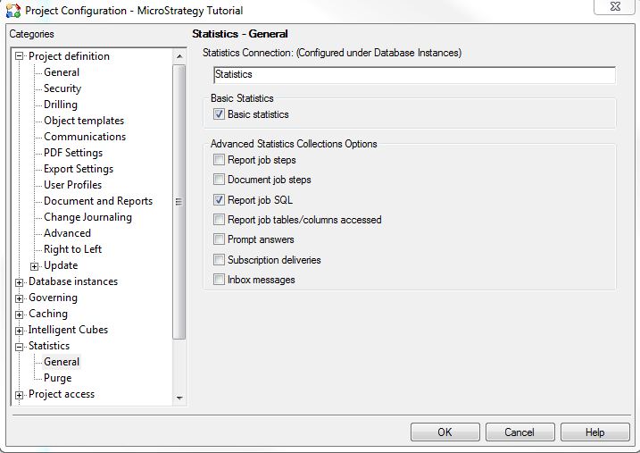Enable Report job steps collection

click(220, 160)
